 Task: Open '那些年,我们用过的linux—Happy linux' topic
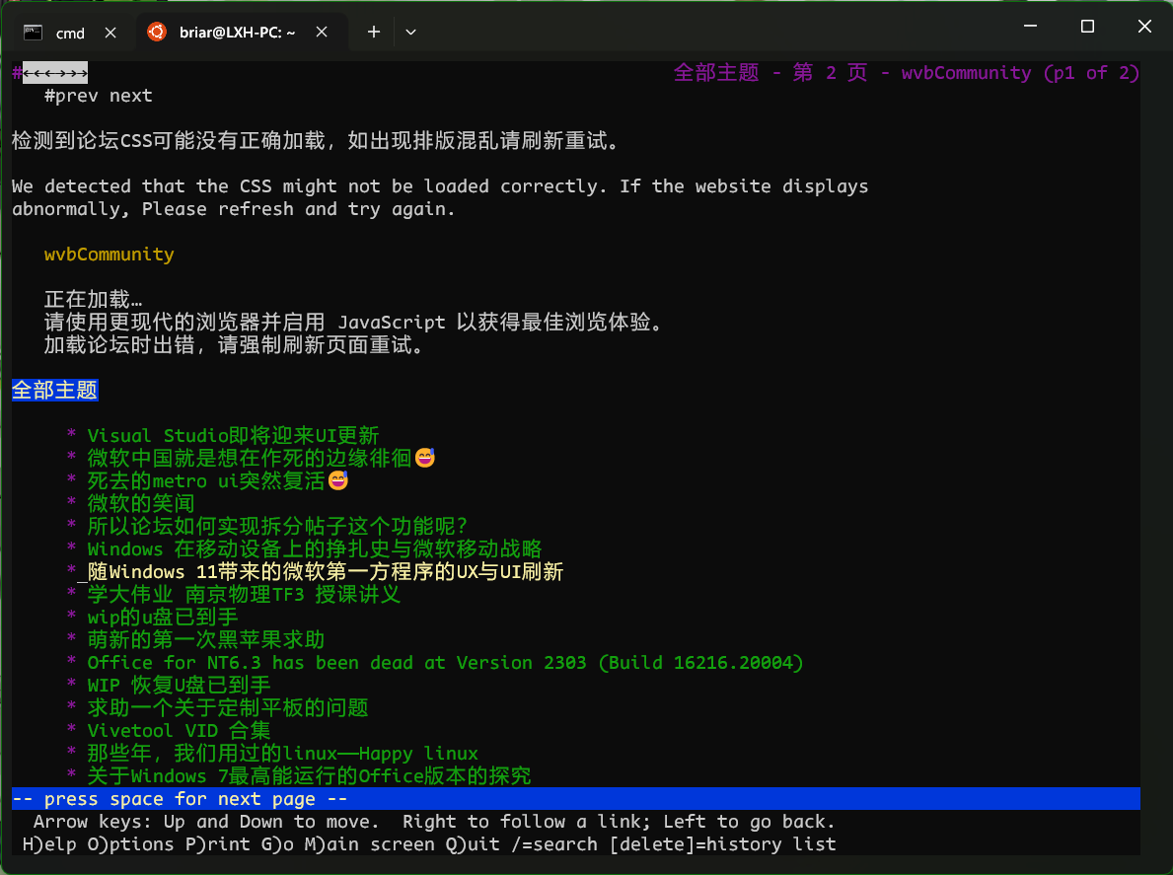283,753
